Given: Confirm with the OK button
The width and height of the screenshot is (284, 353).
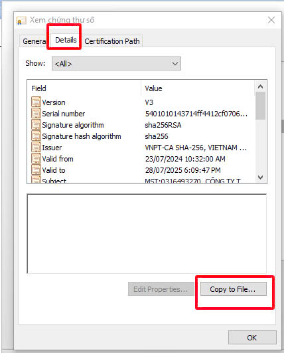Looking at the screenshot, I should pyautogui.click(x=252, y=338).
